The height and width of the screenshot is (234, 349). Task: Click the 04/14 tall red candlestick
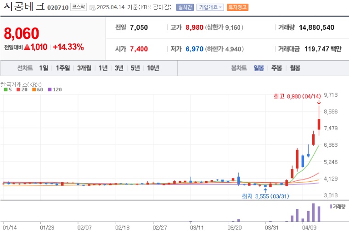319,124
